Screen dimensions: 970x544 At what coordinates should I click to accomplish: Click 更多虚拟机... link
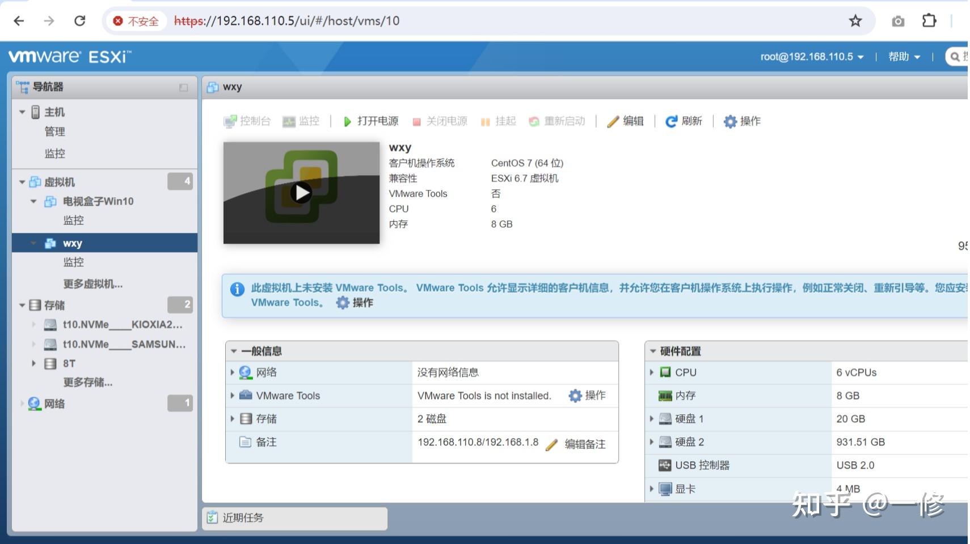[93, 284]
